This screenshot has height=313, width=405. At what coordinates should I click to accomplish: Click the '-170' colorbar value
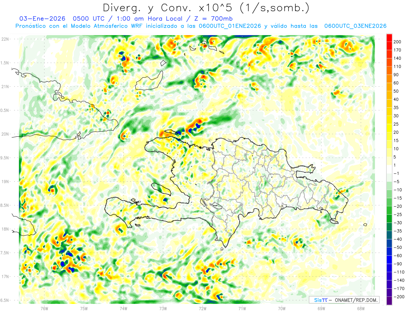coord(399,288)
